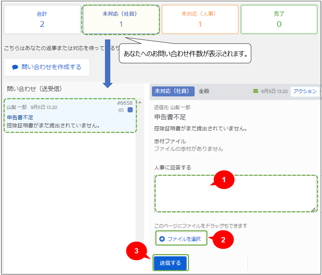Image resolution: width=322 pixels, height=275 pixels.
Task: Click the resize handle of the reply textbox
Action: tap(313, 209)
